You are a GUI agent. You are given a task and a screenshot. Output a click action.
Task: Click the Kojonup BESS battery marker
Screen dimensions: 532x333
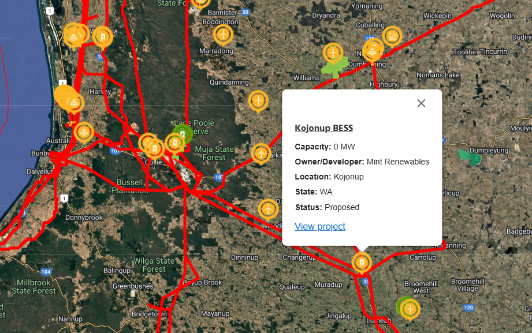click(x=362, y=263)
